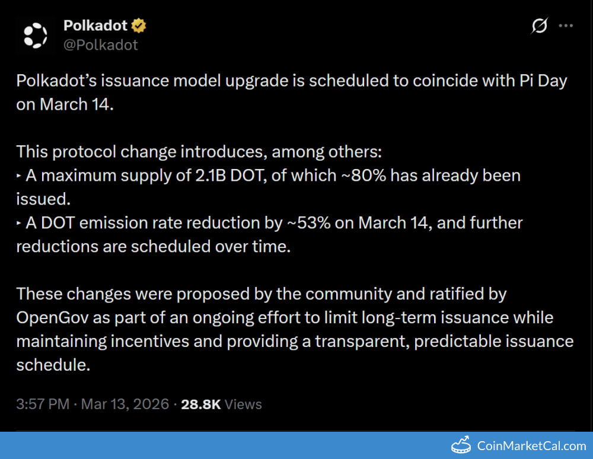The width and height of the screenshot is (593, 459).
Task: Click the Mar 13, 2026 date
Action: point(125,404)
